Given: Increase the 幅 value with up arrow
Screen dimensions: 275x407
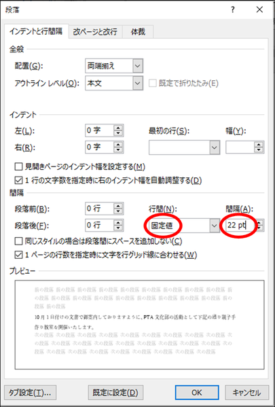Looking at the screenshot, I should (259, 144).
